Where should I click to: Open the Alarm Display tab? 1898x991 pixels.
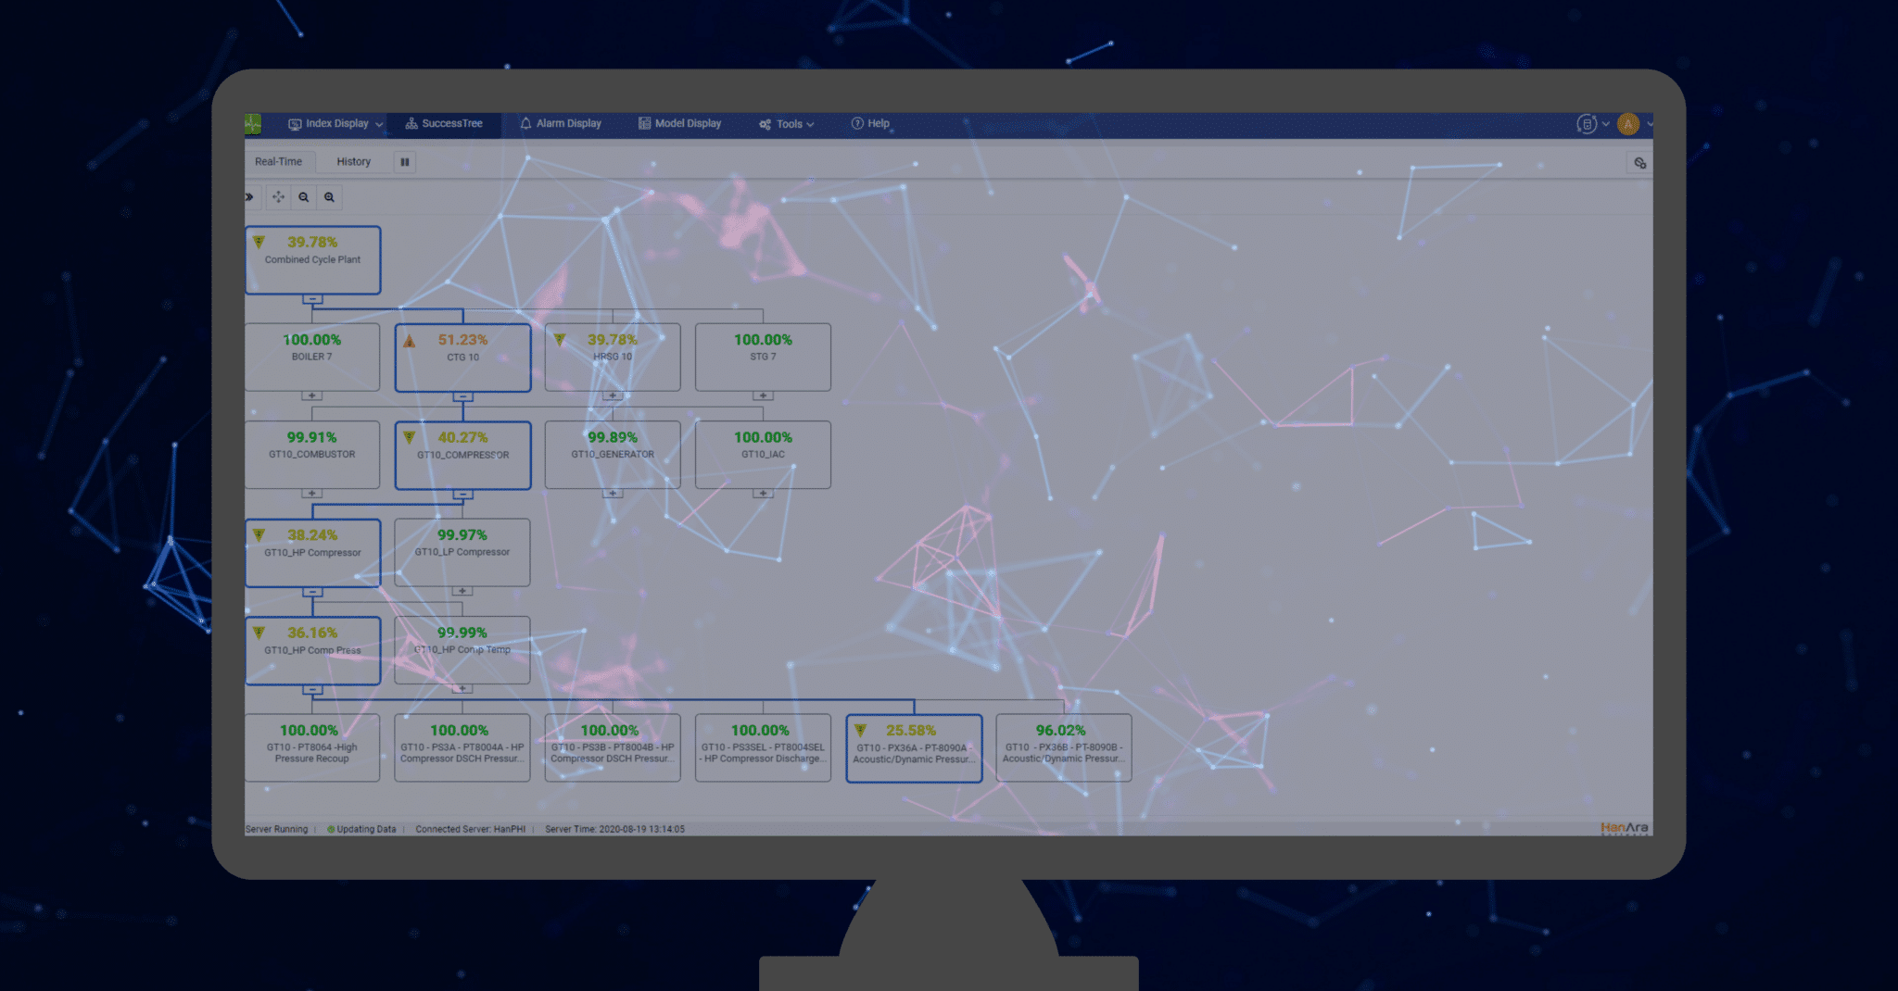click(x=561, y=124)
